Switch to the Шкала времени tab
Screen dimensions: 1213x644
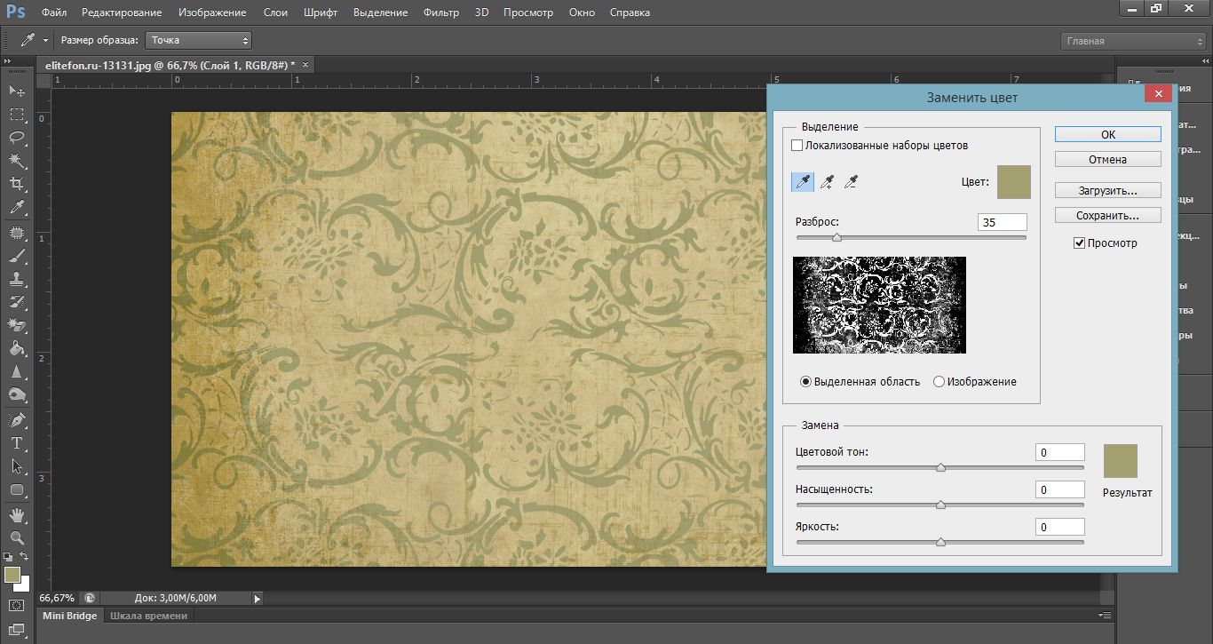point(148,616)
